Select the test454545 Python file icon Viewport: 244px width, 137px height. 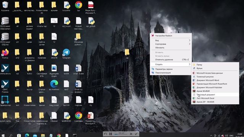point(66,117)
